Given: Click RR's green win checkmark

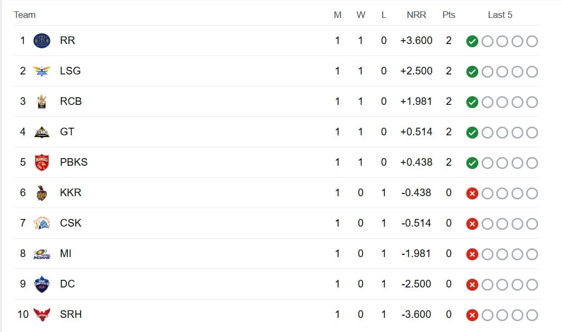Looking at the screenshot, I should click(472, 41).
